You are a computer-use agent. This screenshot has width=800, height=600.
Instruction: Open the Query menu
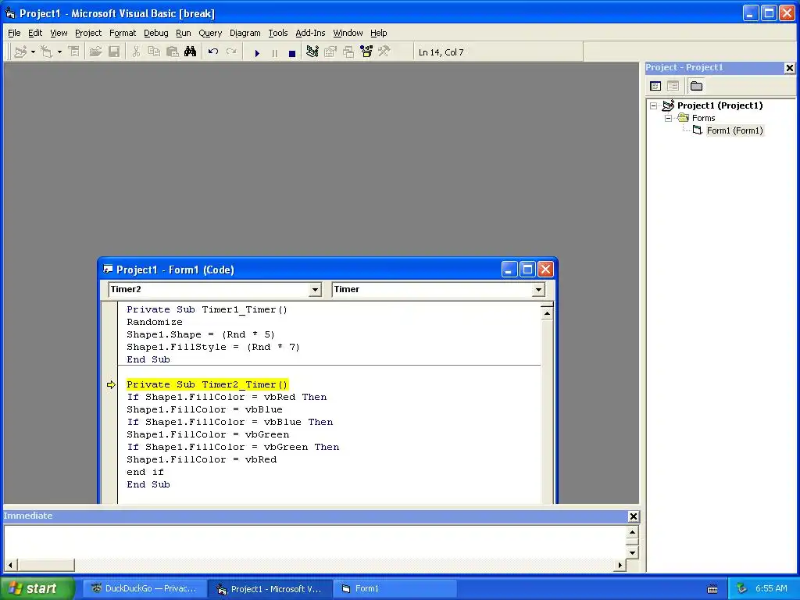click(x=210, y=33)
